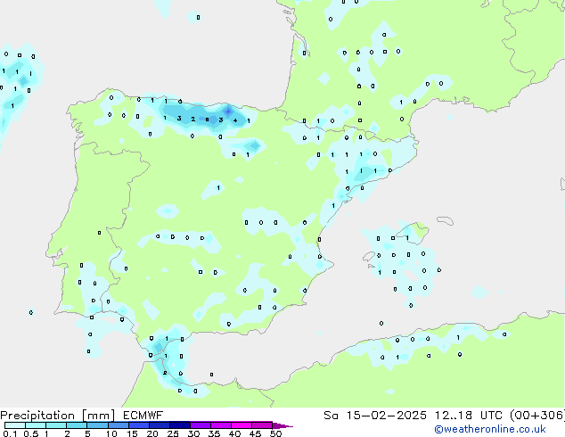Click the 25–30 mm navy legend swatch

click(180, 425)
